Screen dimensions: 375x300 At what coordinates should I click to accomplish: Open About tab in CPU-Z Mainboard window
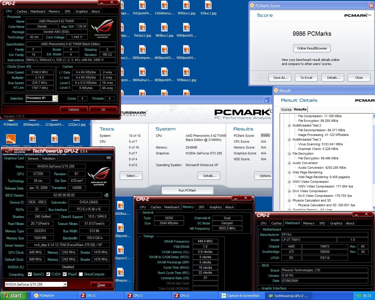tap(350, 223)
